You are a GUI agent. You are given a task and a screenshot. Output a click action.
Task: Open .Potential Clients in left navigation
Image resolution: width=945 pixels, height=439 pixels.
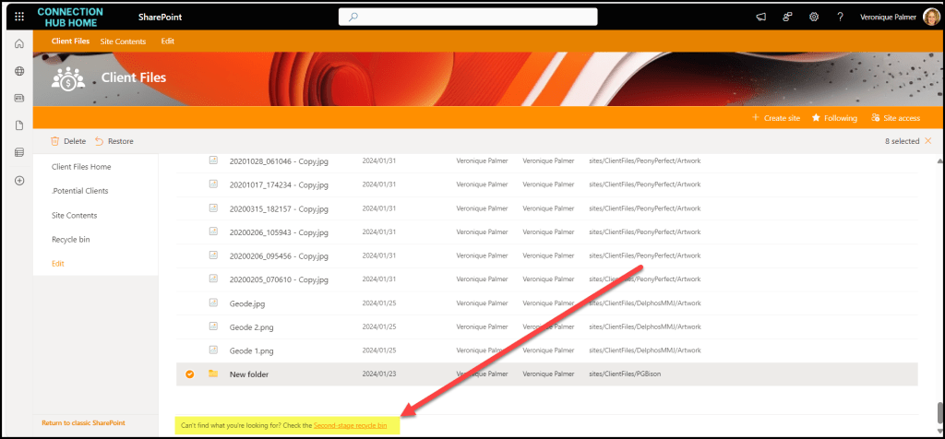(x=79, y=191)
